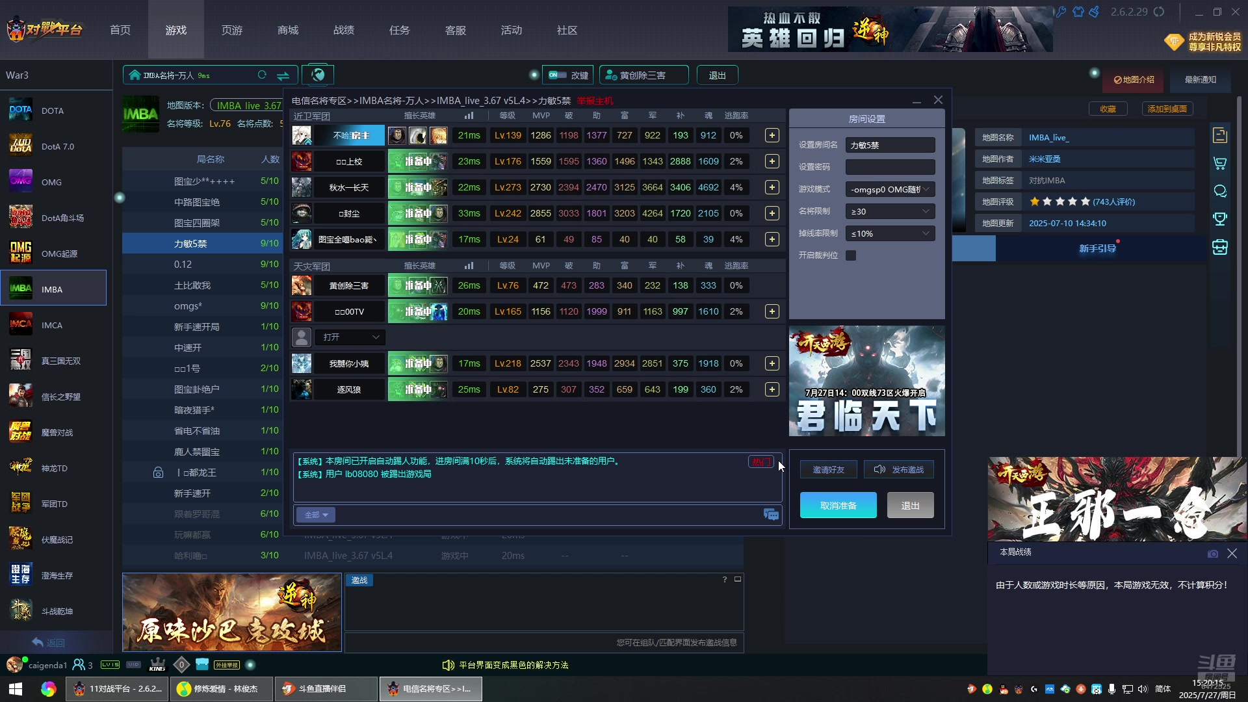Image resolution: width=1248 pixels, height=702 pixels.
Task: Click the 设置房间名 input field
Action: tap(890, 145)
